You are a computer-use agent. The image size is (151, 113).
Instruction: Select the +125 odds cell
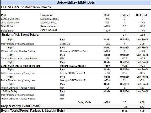click(x=107, y=51)
